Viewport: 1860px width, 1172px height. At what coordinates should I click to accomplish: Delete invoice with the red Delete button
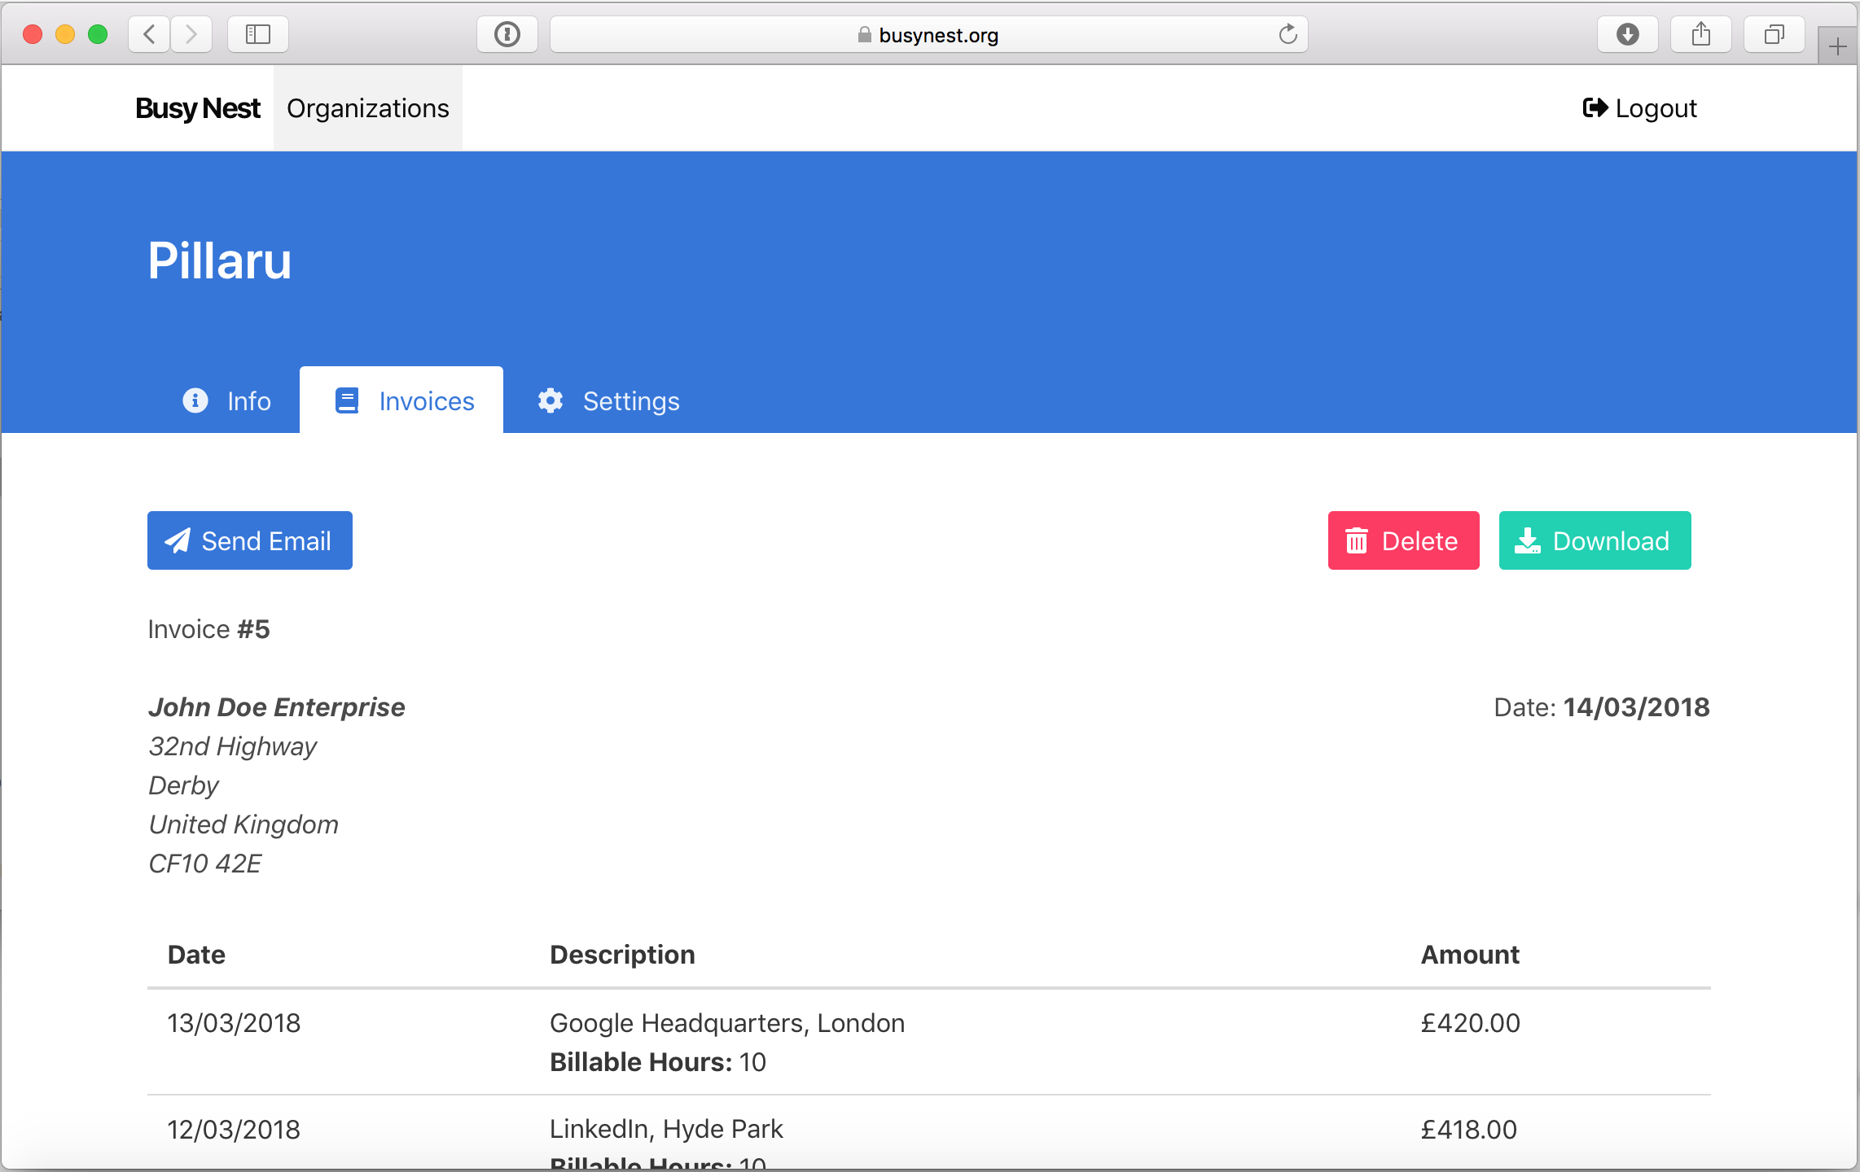[1404, 540]
